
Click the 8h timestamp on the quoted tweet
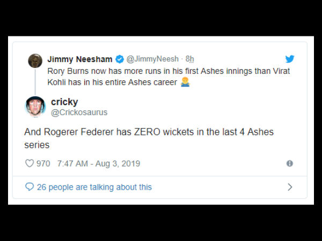tap(189, 59)
